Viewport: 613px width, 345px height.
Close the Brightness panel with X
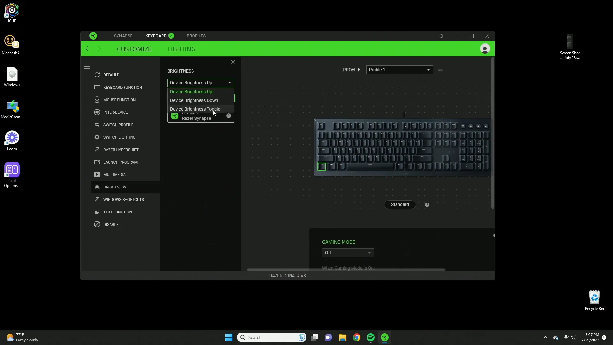click(x=233, y=62)
